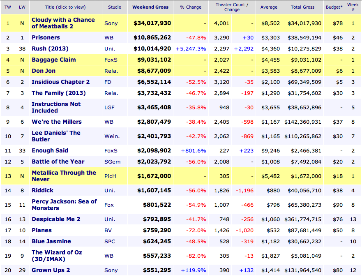The height and width of the screenshot is (277, 362).
Task: Select the $90 budget value
Action: 337,205
